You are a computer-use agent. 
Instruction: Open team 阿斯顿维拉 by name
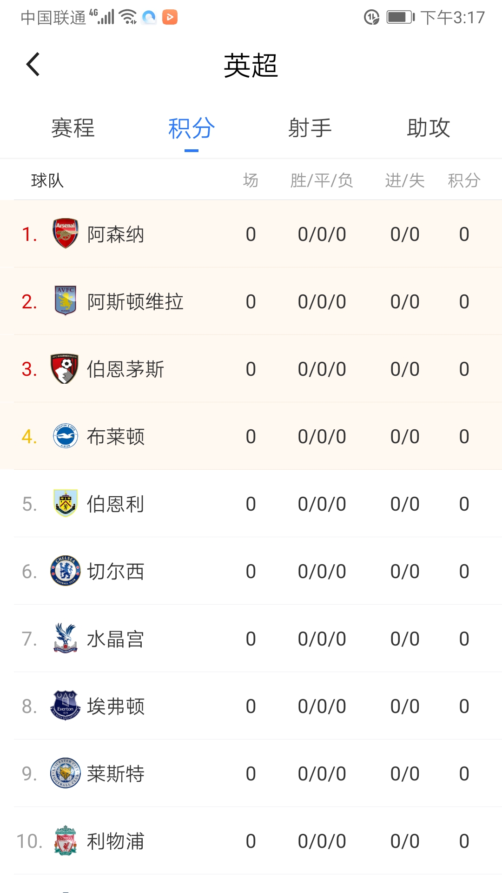click(135, 302)
